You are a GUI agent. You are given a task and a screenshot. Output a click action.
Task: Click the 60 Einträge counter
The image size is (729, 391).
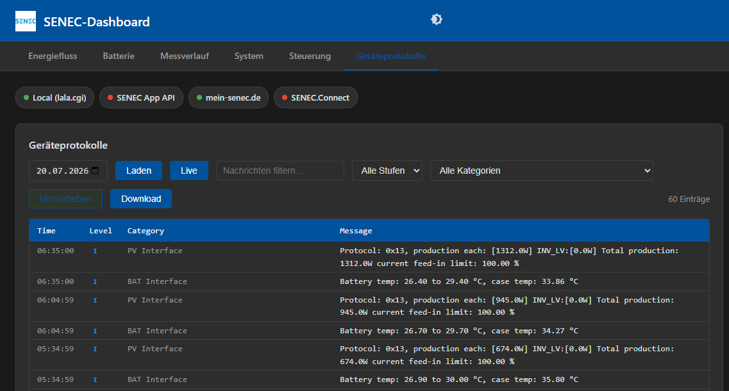pos(689,199)
